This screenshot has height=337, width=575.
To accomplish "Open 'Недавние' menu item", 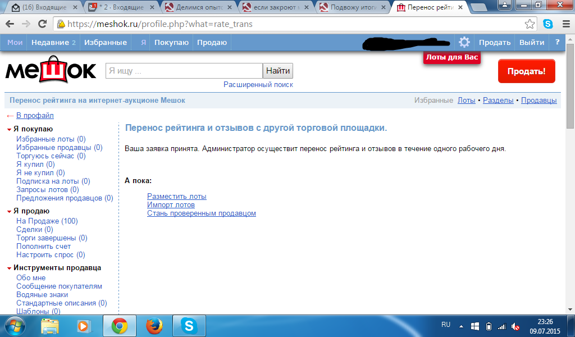I will tap(53, 42).
